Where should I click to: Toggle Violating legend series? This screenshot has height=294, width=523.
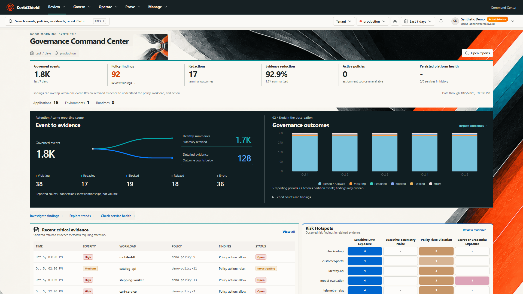click(x=358, y=184)
